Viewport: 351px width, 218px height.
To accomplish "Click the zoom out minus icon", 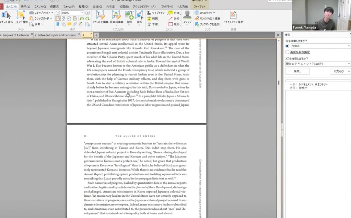I will coord(58,13).
